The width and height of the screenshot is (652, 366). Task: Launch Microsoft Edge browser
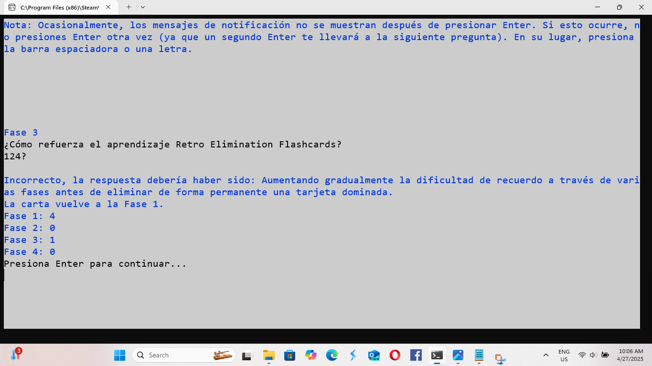331,355
